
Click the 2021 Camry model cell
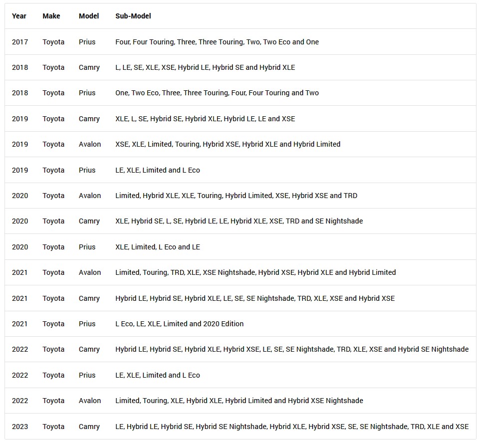(89, 298)
